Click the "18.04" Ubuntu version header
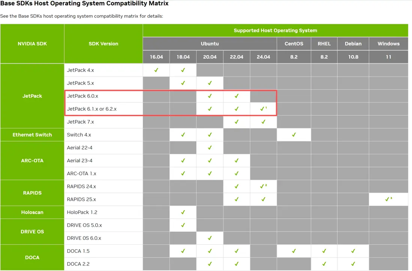This screenshot has width=412, height=271. click(183, 57)
